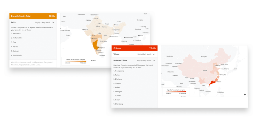259x120 pixels.
Task: Click Jaipur city label on map
Action: 97,26
